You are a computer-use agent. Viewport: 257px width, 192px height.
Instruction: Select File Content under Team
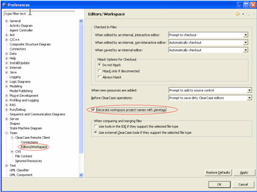24,156
